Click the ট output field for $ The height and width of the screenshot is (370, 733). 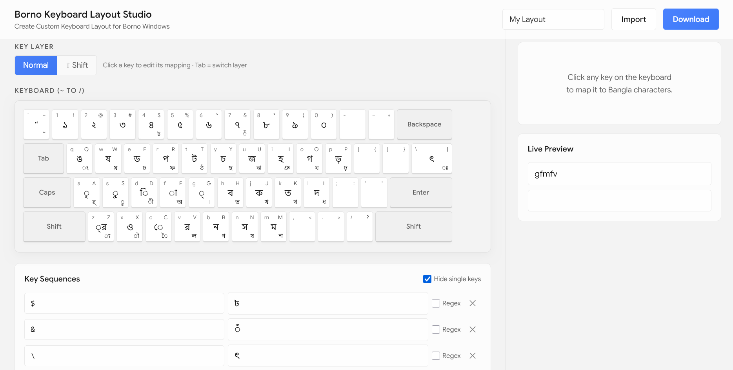click(328, 303)
